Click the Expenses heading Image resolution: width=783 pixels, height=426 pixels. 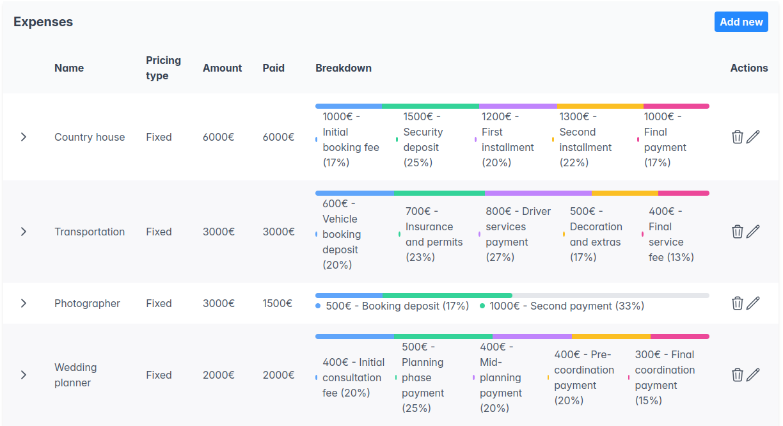pyautogui.click(x=43, y=21)
